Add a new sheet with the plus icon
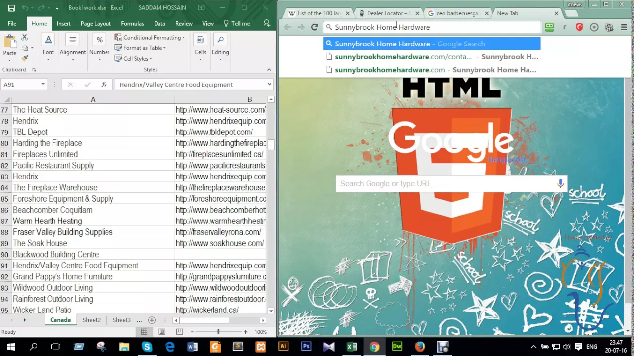Image resolution: width=634 pixels, height=356 pixels. (152, 320)
